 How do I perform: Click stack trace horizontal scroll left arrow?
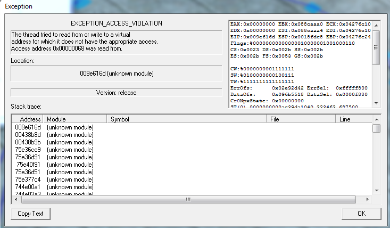[16, 199]
